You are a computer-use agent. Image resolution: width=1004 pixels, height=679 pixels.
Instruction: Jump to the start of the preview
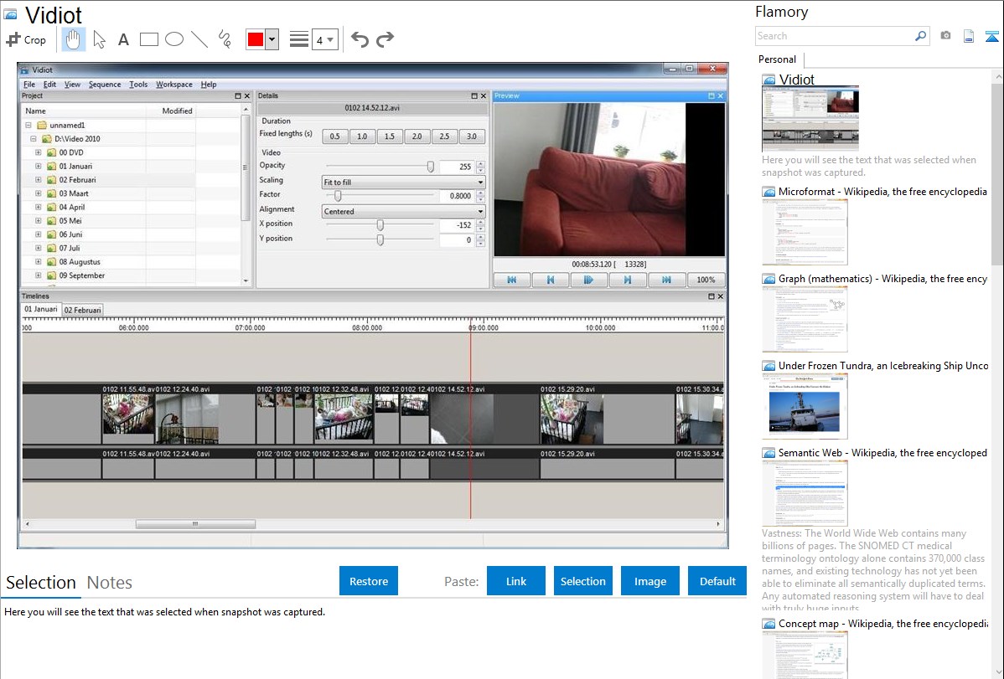511,280
